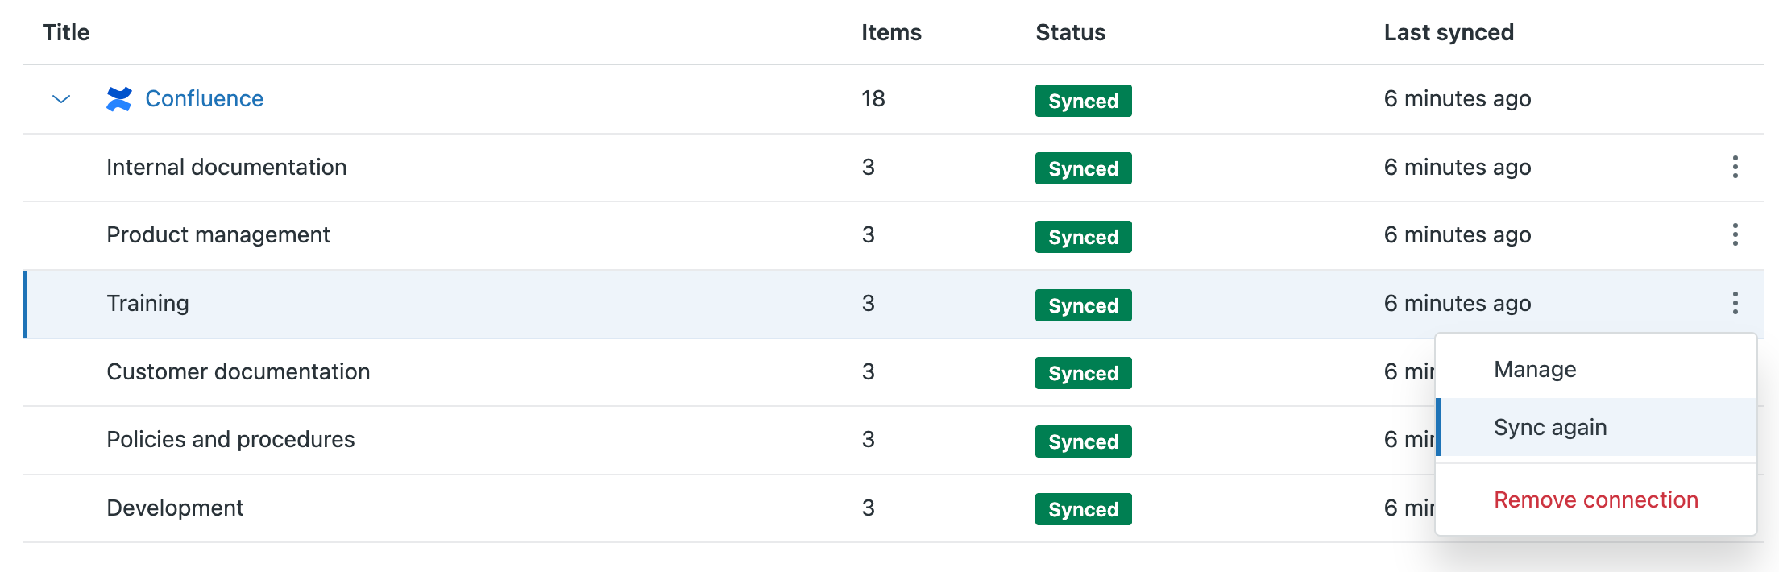Viewport: 1779px width, 572px height.
Task: Click the Synced badge in the Confluence row
Action: click(x=1083, y=101)
